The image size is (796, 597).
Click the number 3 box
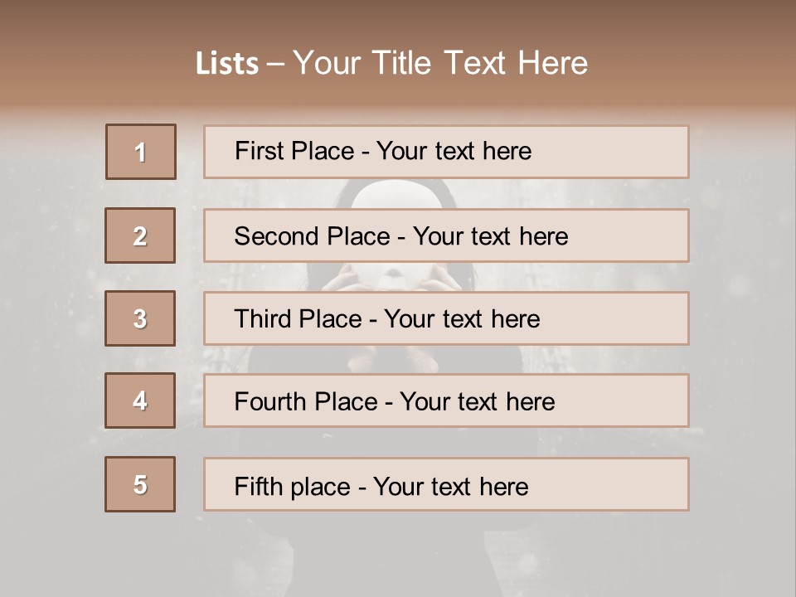140,318
